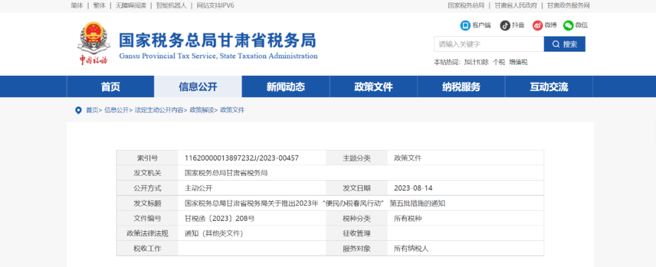Click hot word 增值税
656x267 pixels.
(518, 63)
